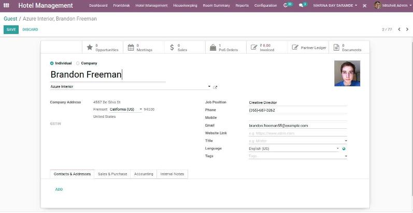The height and width of the screenshot is (213, 413).
Task: Open the California (US) state dropdown
Action: [141, 109]
